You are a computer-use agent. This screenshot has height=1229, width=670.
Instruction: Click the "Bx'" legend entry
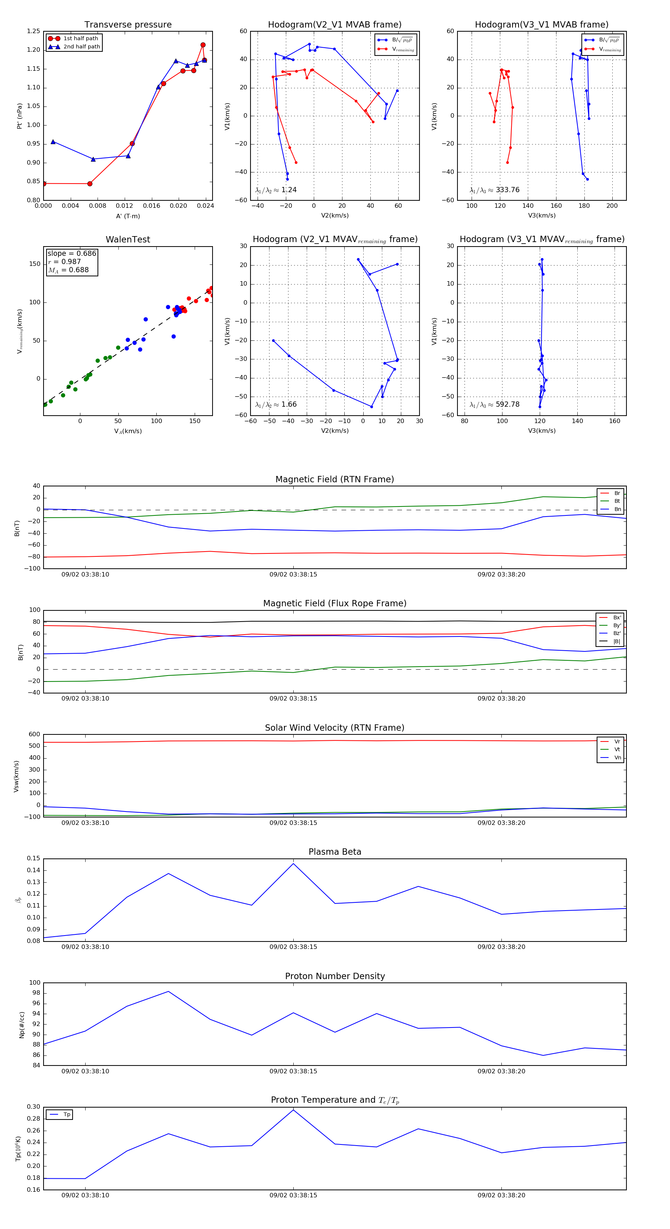(x=610, y=617)
